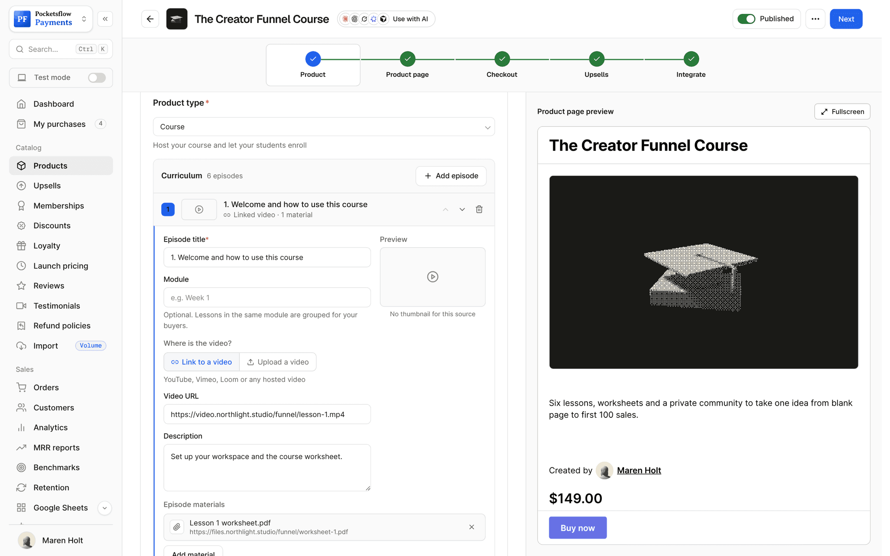Remove Lesson 1 worksheet.pdf material
The height and width of the screenshot is (556, 890).
(472, 527)
